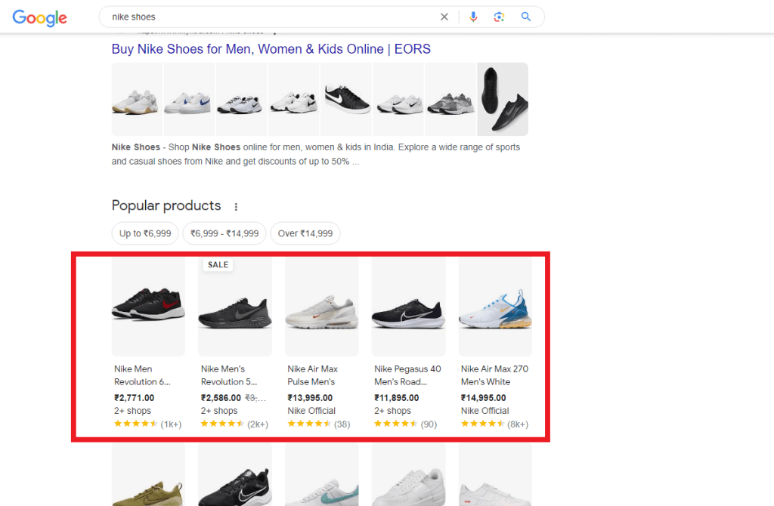This screenshot has width=774, height=506.
Task: Click the star rating with (38) reviews
Action: [319, 424]
